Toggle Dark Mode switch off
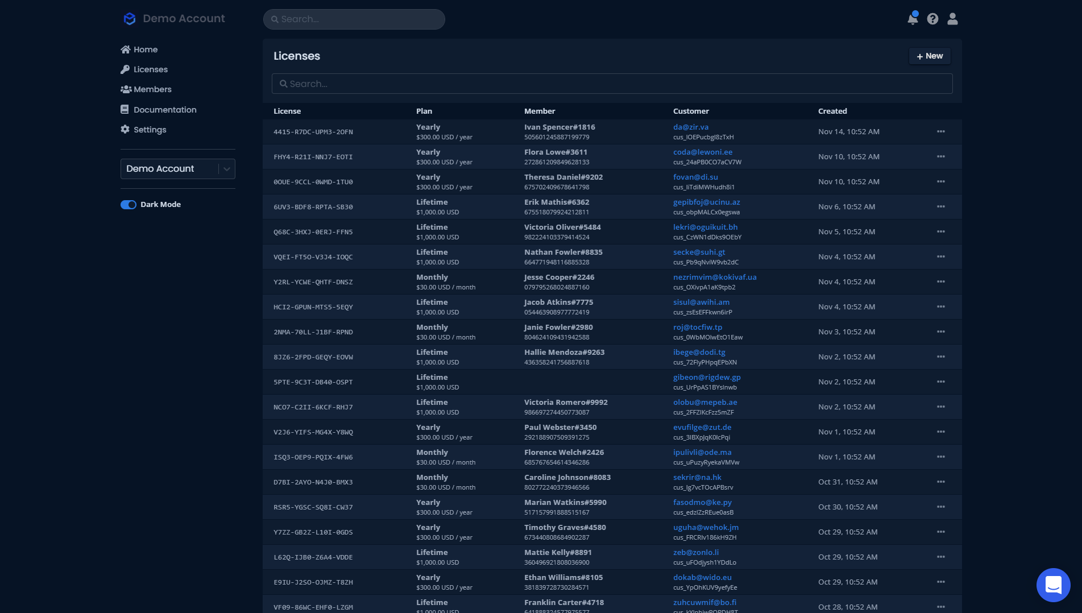Viewport: 1082px width, 613px height. click(x=128, y=205)
